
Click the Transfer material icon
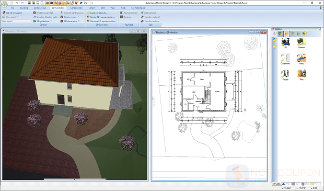(142, 17)
